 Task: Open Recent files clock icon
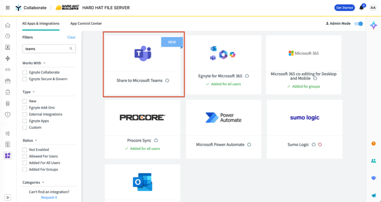pyautogui.click(x=8, y=36)
